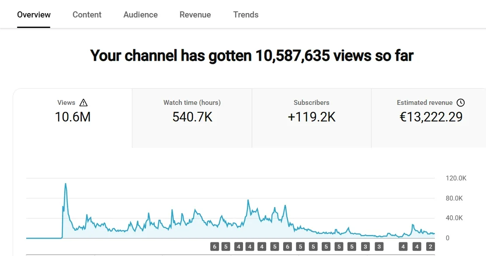Image resolution: width=486 pixels, height=256 pixels.
Task: Click the clock icon beside Estimated revenue
Action: (461, 103)
